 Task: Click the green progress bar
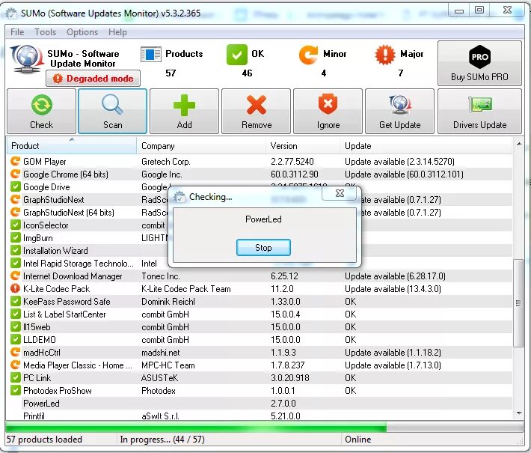196,427
